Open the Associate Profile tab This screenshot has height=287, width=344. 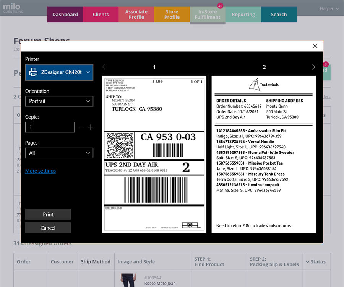click(x=136, y=15)
